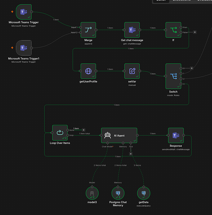Click the Microsoft Teams Trigger output handle

point(31,12)
